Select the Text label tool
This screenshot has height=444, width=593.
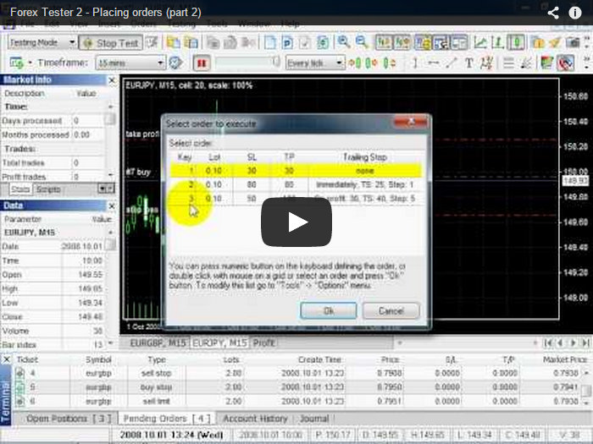pyautogui.click(x=469, y=63)
